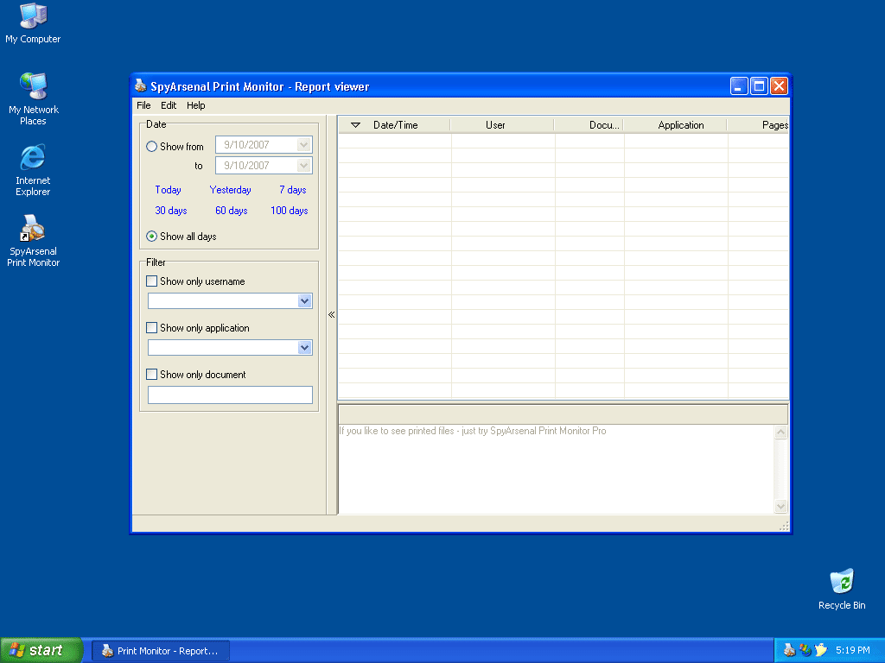
Task: Select the Show from radio button
Action: coord(152,147)
